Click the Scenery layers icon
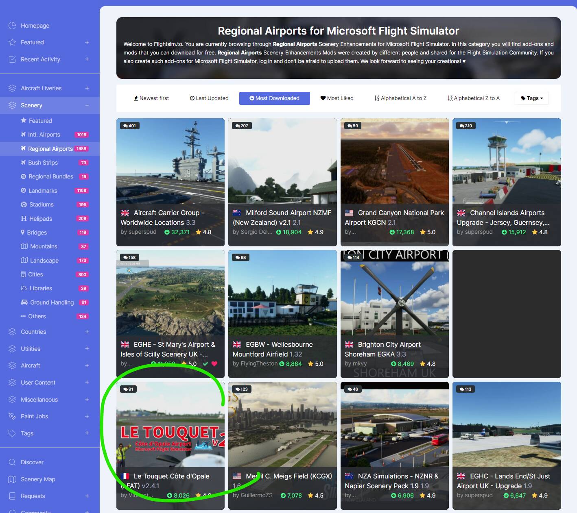 (12, 105)
